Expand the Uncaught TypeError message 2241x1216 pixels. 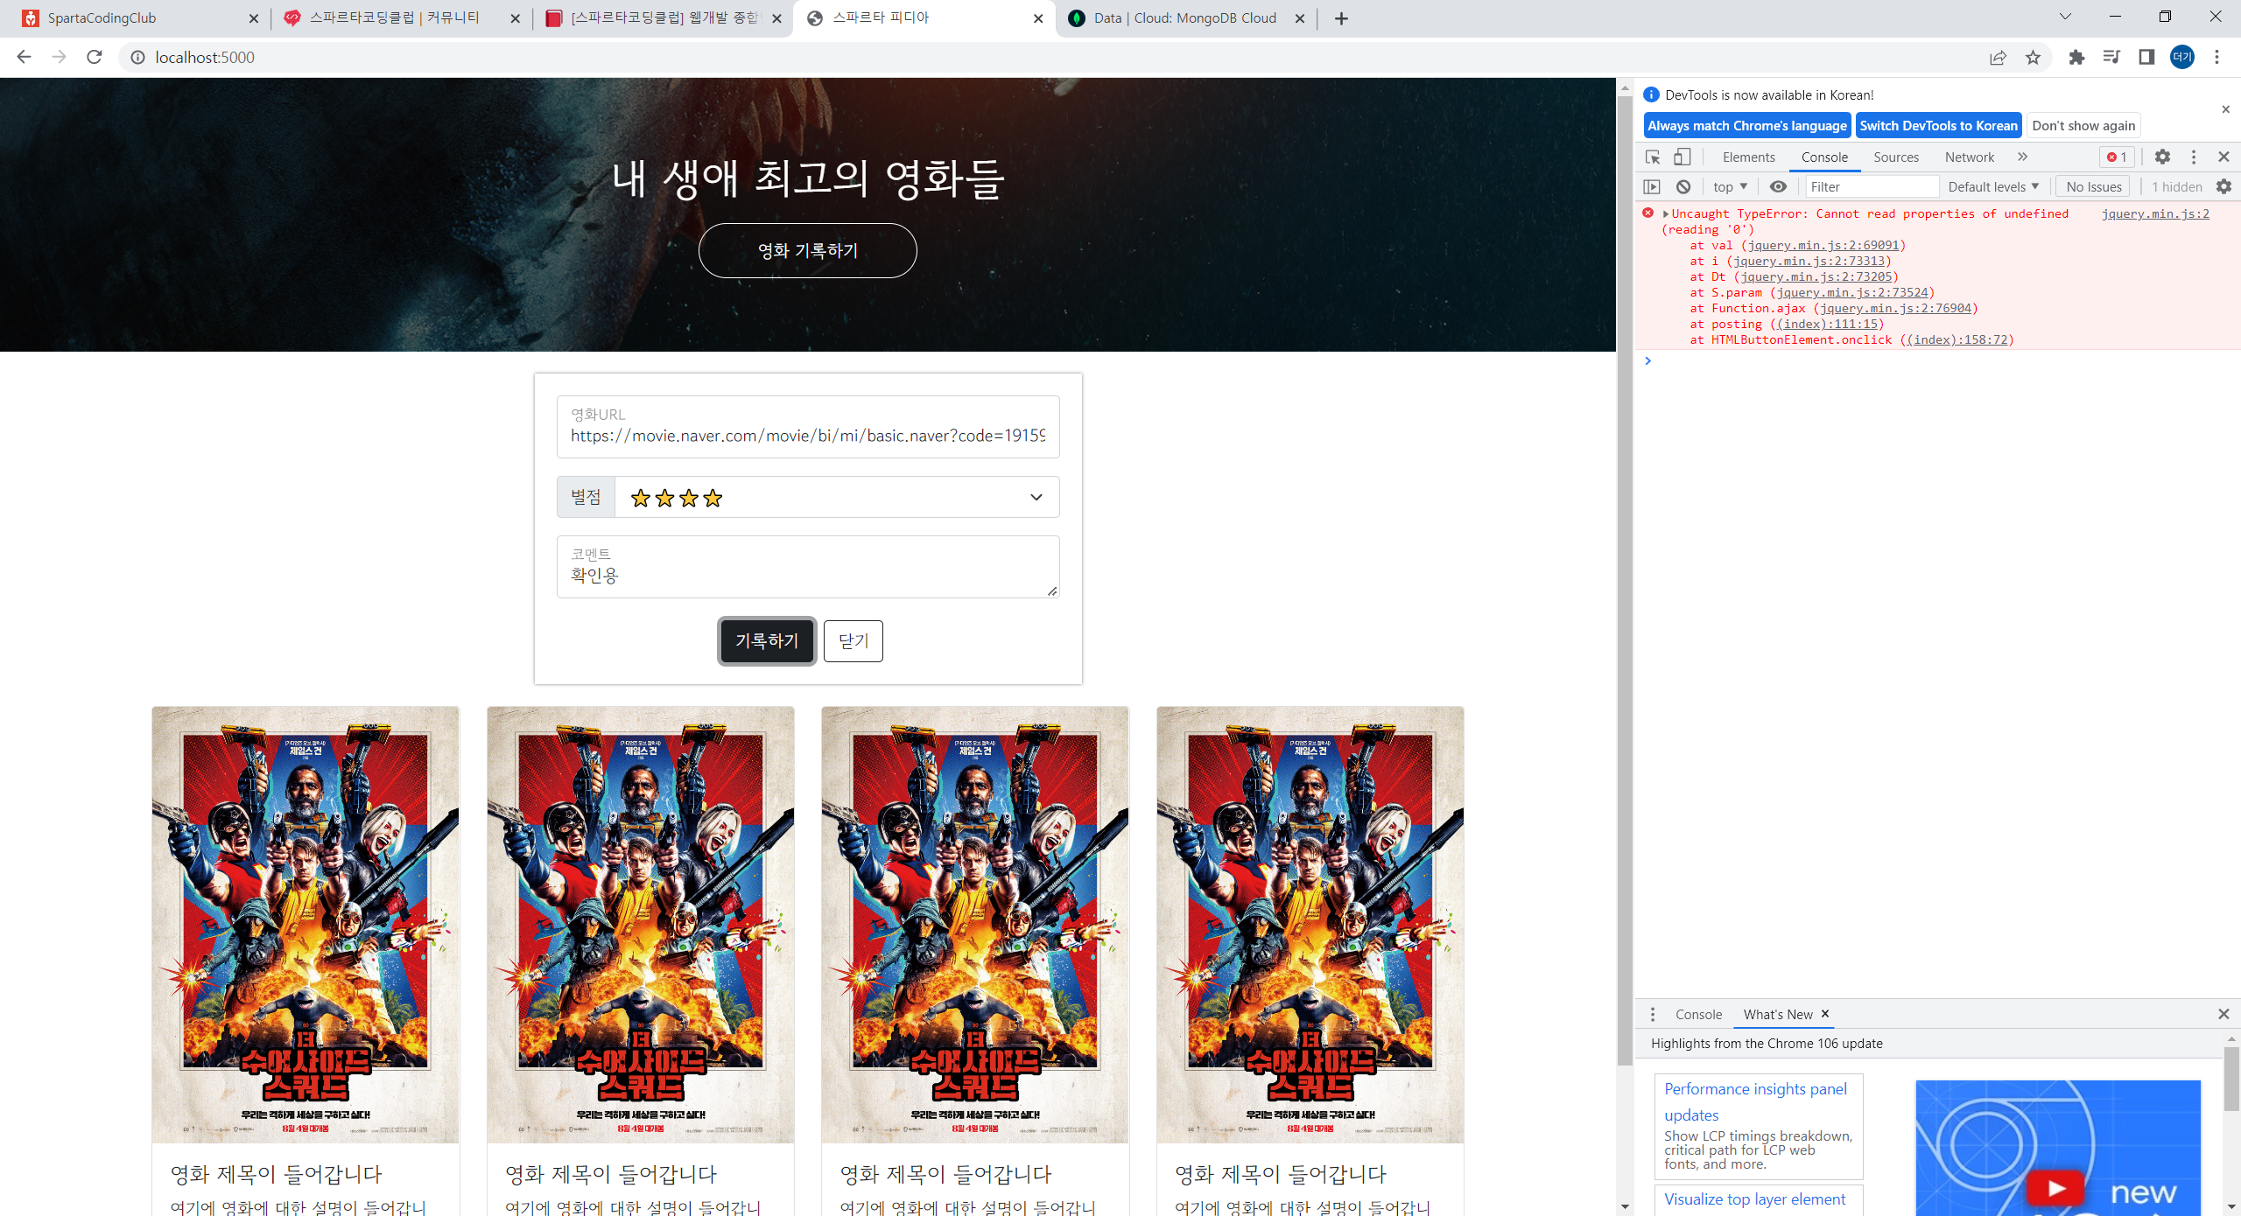[1666, 213]
